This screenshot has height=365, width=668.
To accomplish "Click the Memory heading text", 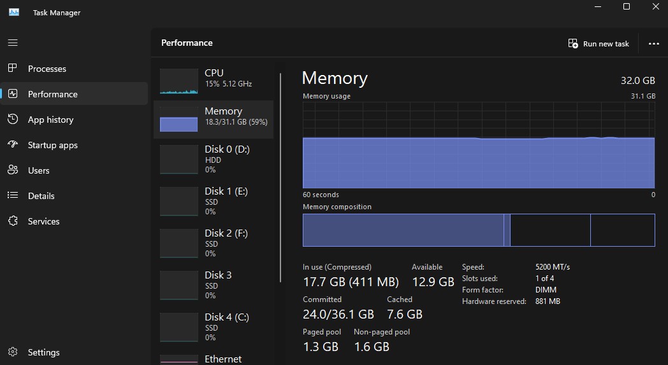I will [335, 78].
